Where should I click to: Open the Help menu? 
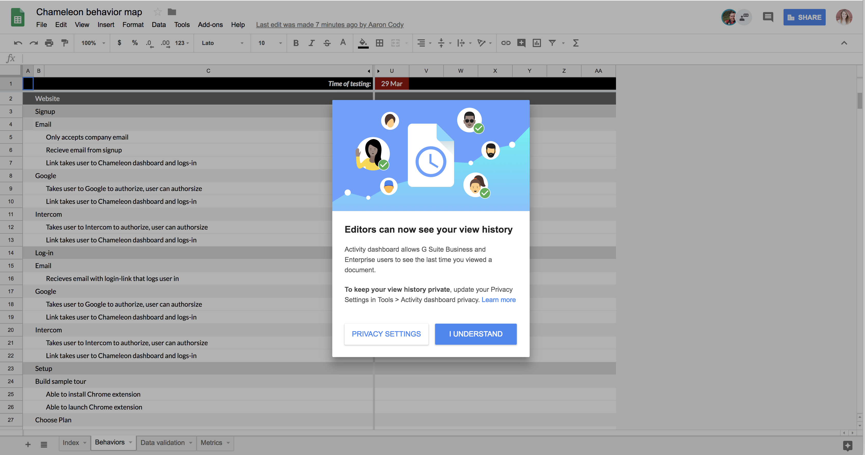tap(238, 24)
